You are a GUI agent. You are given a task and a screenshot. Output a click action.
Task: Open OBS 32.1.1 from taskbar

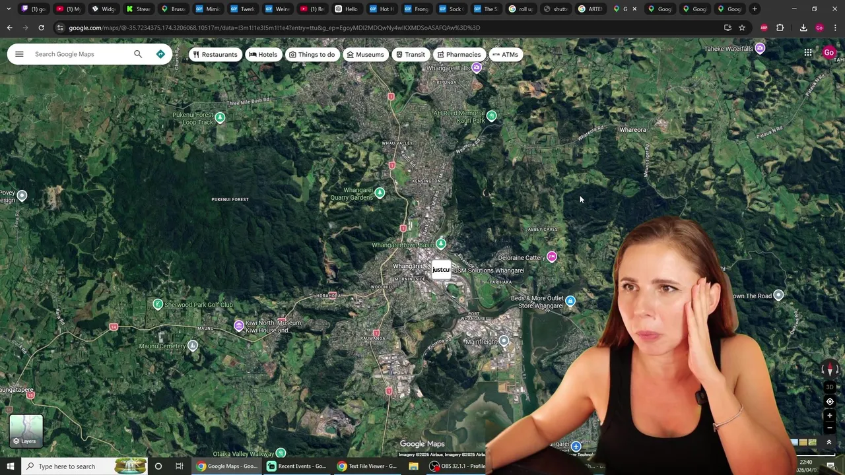pyautogui.click(x=458, y=466)
